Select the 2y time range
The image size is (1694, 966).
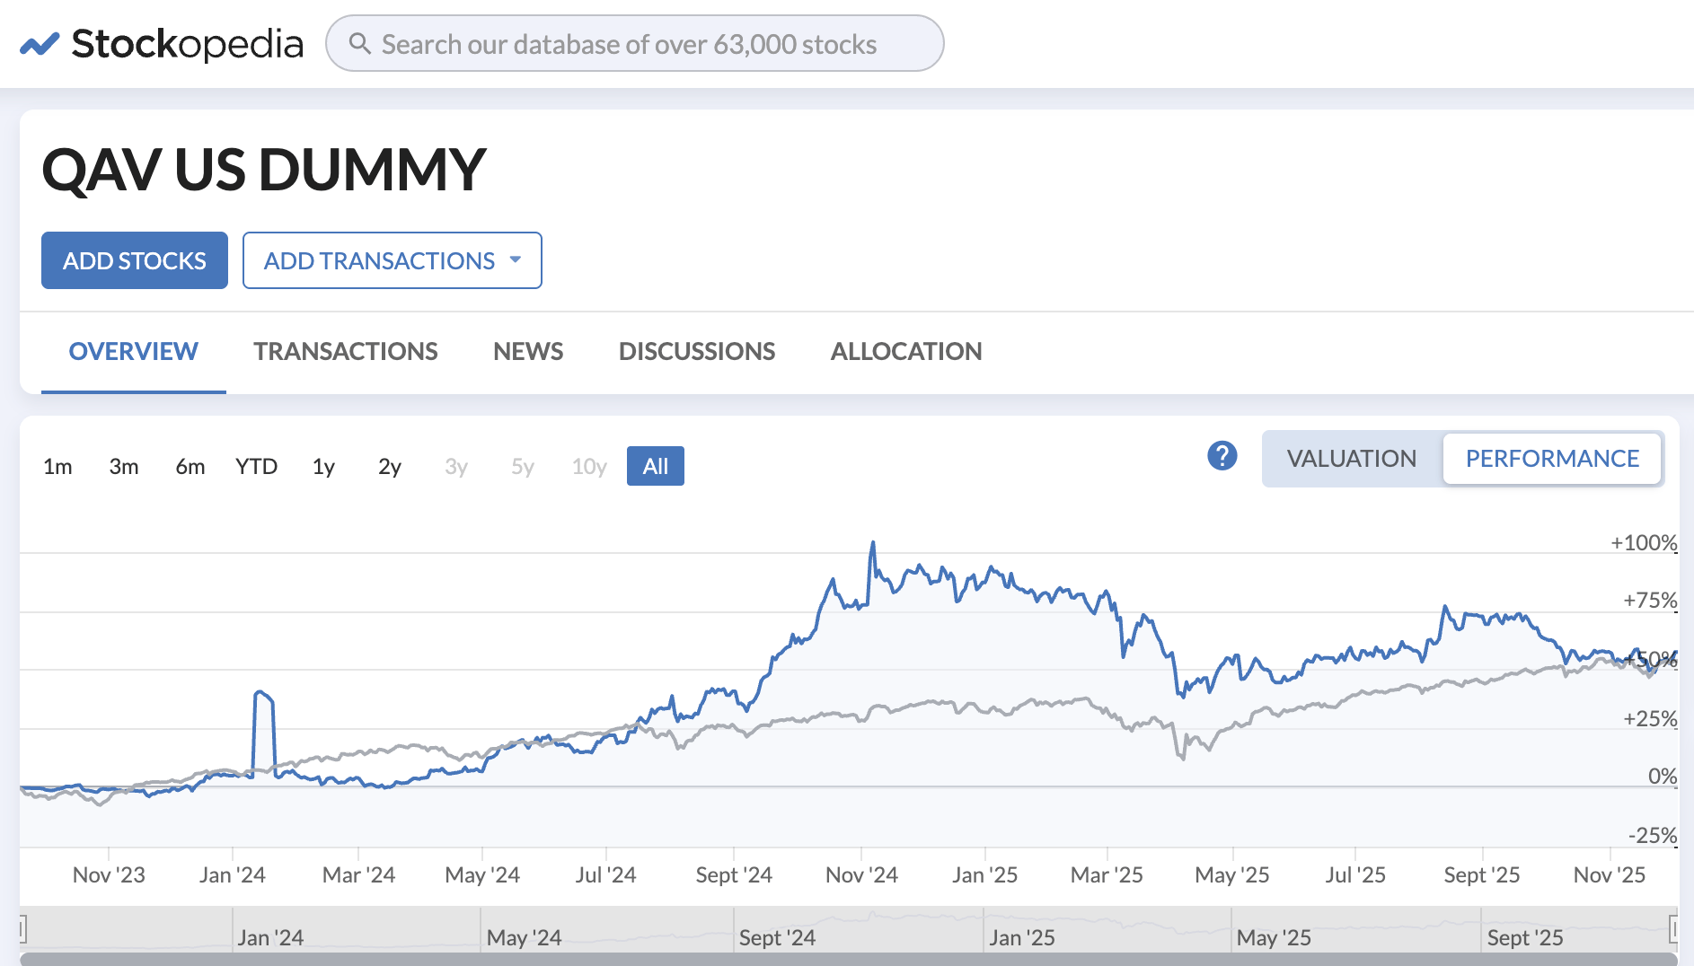point(388,466)
